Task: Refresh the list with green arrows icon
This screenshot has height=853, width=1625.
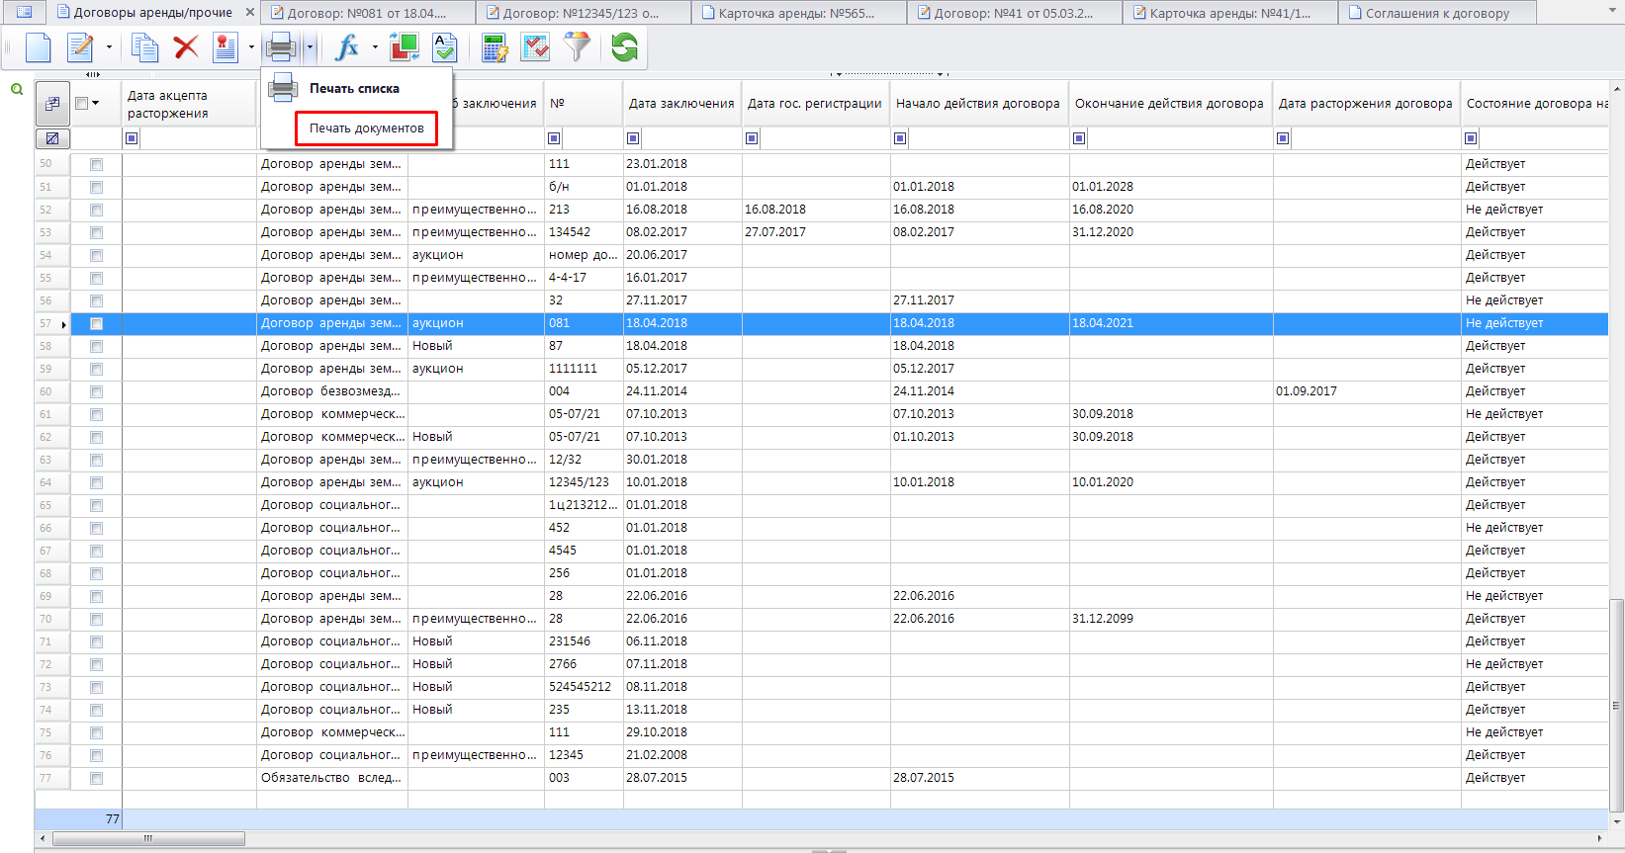Action: coord(624,47)
